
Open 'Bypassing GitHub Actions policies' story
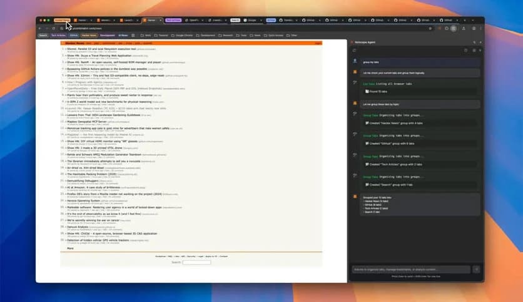click(x=107, y=69)
